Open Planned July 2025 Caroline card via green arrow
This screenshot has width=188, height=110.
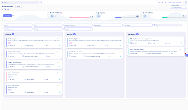click(x=59, y=56)
